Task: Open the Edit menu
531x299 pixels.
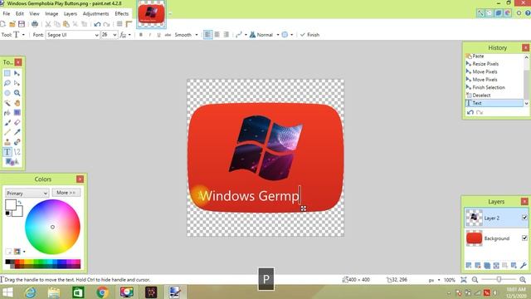Action: pyautogui.click(x=20, y=13)
